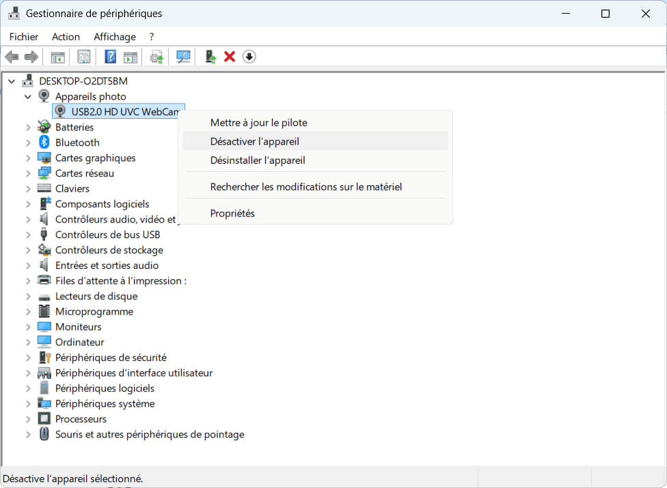The height and width of the screenshot is (488, 667).
Task: Click the Properties sheet toolbar icon
Action: tap(84, 57)
